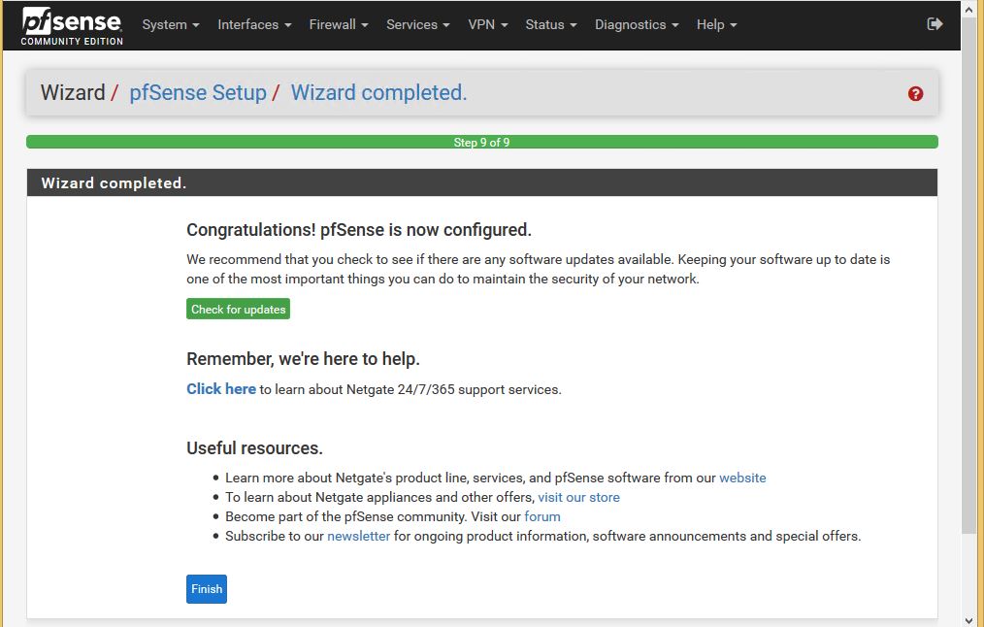Image resolution: width=984 pixels, height=627 pixels.
Task: Open the Status menu
Action: click(x=551, y=24)
